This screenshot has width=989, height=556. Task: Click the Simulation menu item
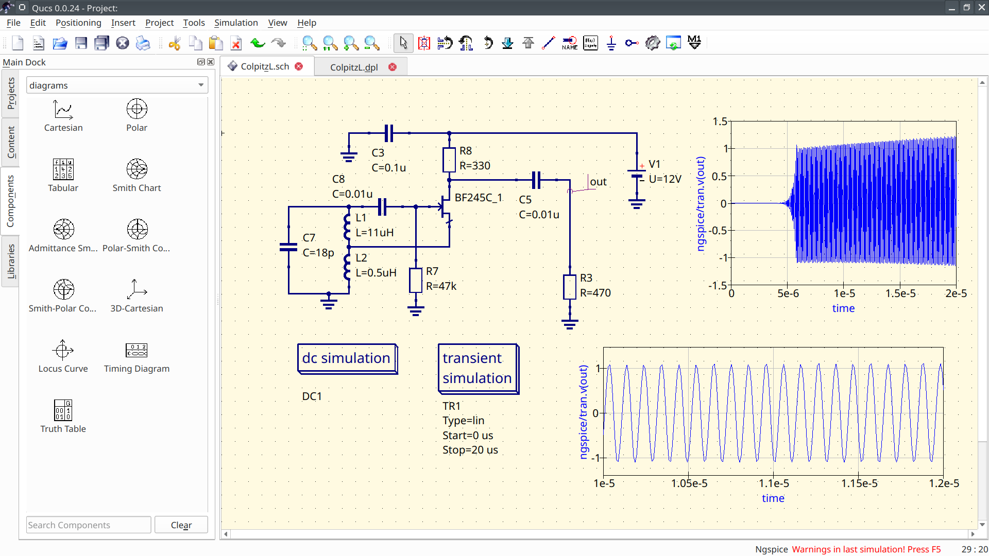[236, 23]
